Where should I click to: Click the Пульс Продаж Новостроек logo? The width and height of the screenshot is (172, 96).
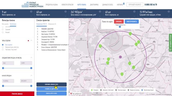coord(33,5)
